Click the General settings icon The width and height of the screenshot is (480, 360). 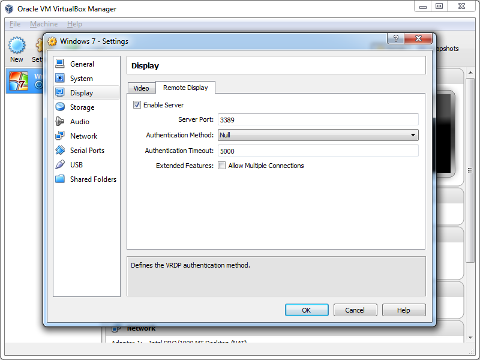[60, 64]
